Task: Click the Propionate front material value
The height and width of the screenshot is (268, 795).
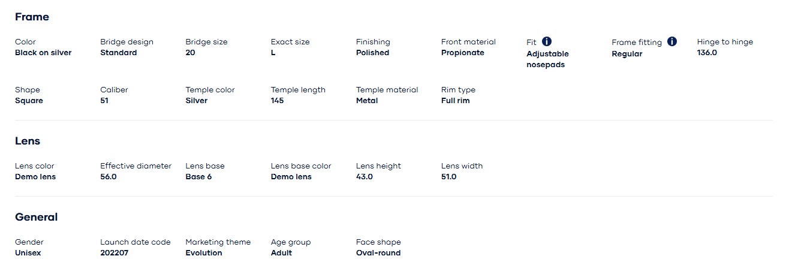Action: point(462,53)
